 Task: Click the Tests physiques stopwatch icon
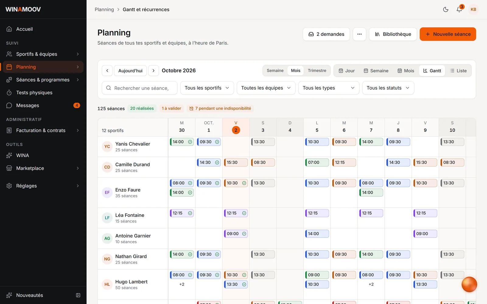9,92
